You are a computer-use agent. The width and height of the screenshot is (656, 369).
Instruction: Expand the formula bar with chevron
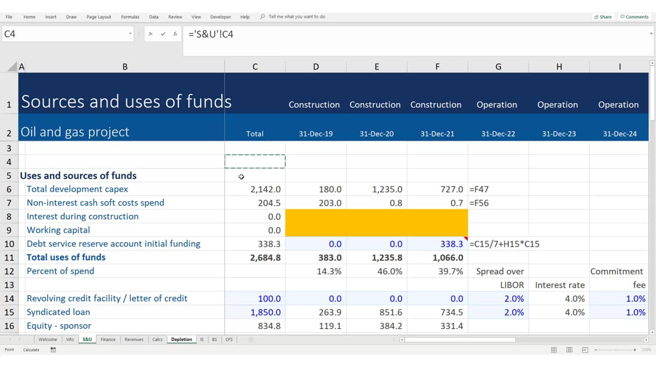point(651,33)
